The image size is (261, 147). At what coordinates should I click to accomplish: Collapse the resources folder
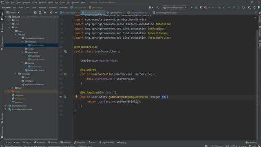15,73
